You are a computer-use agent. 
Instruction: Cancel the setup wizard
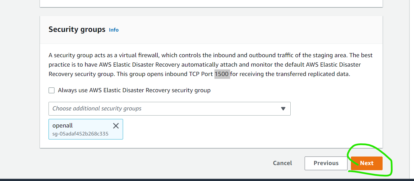point(282,163)
